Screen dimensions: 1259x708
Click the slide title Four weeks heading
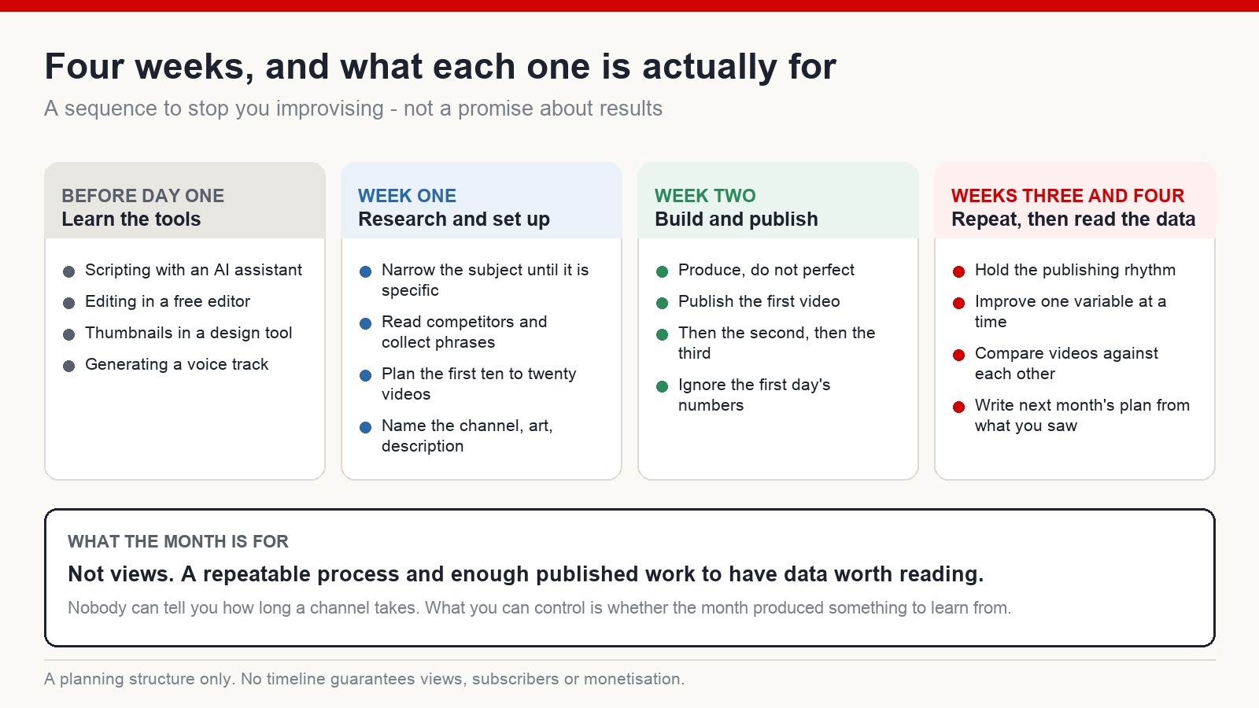[440, 66]
